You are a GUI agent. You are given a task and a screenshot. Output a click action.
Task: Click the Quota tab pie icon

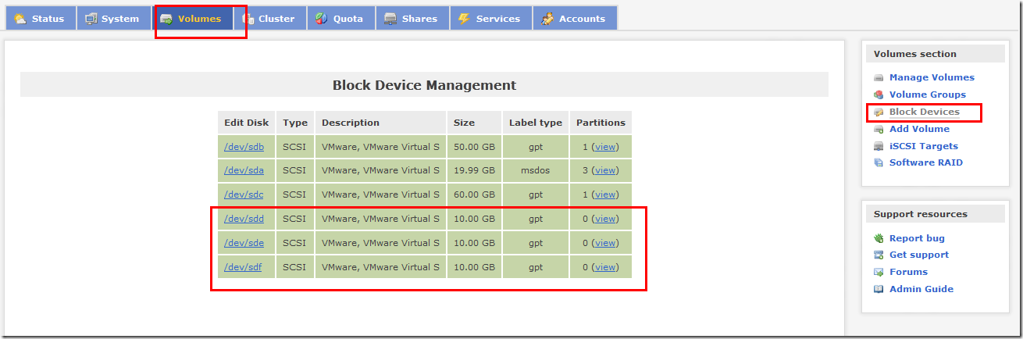coord(321,19)
